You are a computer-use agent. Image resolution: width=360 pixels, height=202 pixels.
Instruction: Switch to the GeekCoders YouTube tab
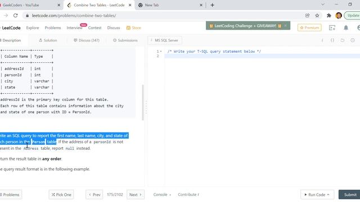click(x=28, y=5)
